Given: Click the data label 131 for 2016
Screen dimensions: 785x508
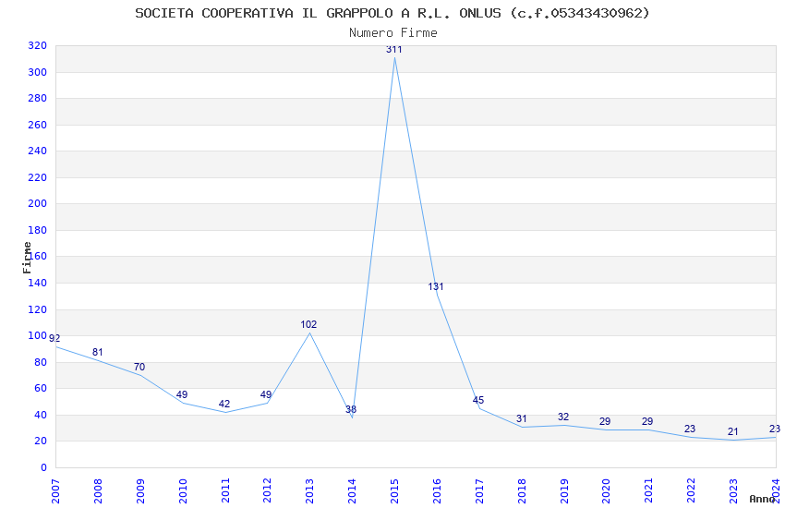Looking at the screenshot, I should click(436, 286).
